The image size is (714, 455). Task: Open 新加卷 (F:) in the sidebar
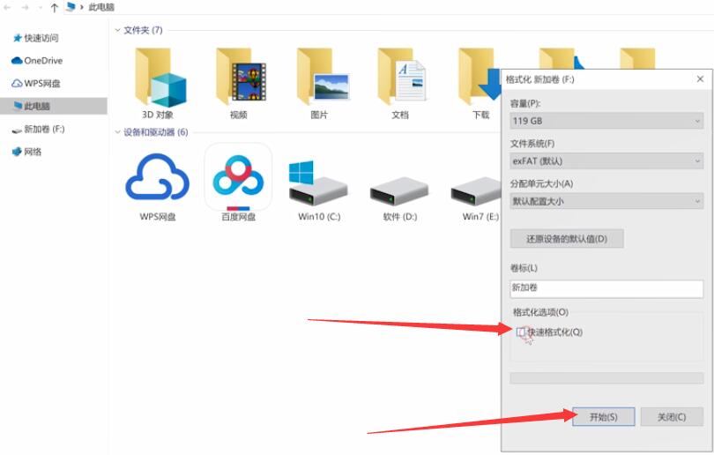tap(38, 130)
